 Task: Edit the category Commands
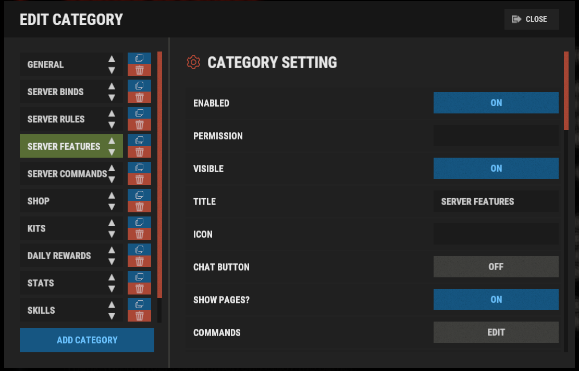click(x=496, y=332)
